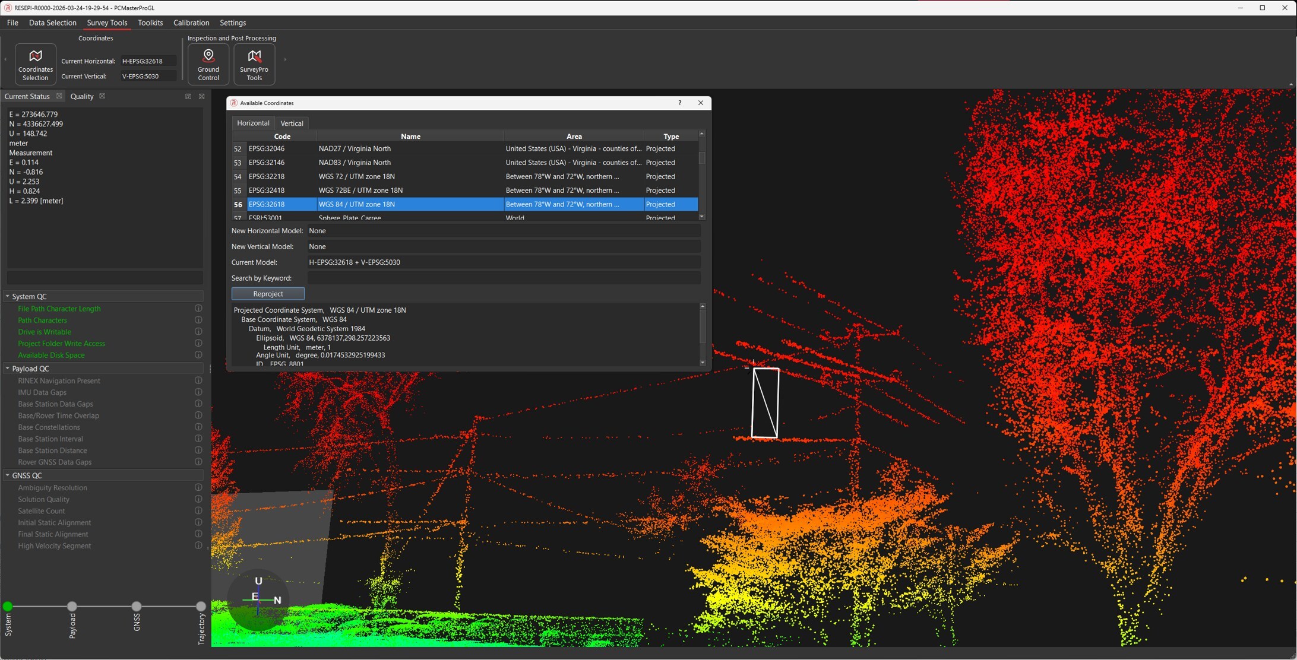Open the Coordinates Selection tool

coord(35,64)
